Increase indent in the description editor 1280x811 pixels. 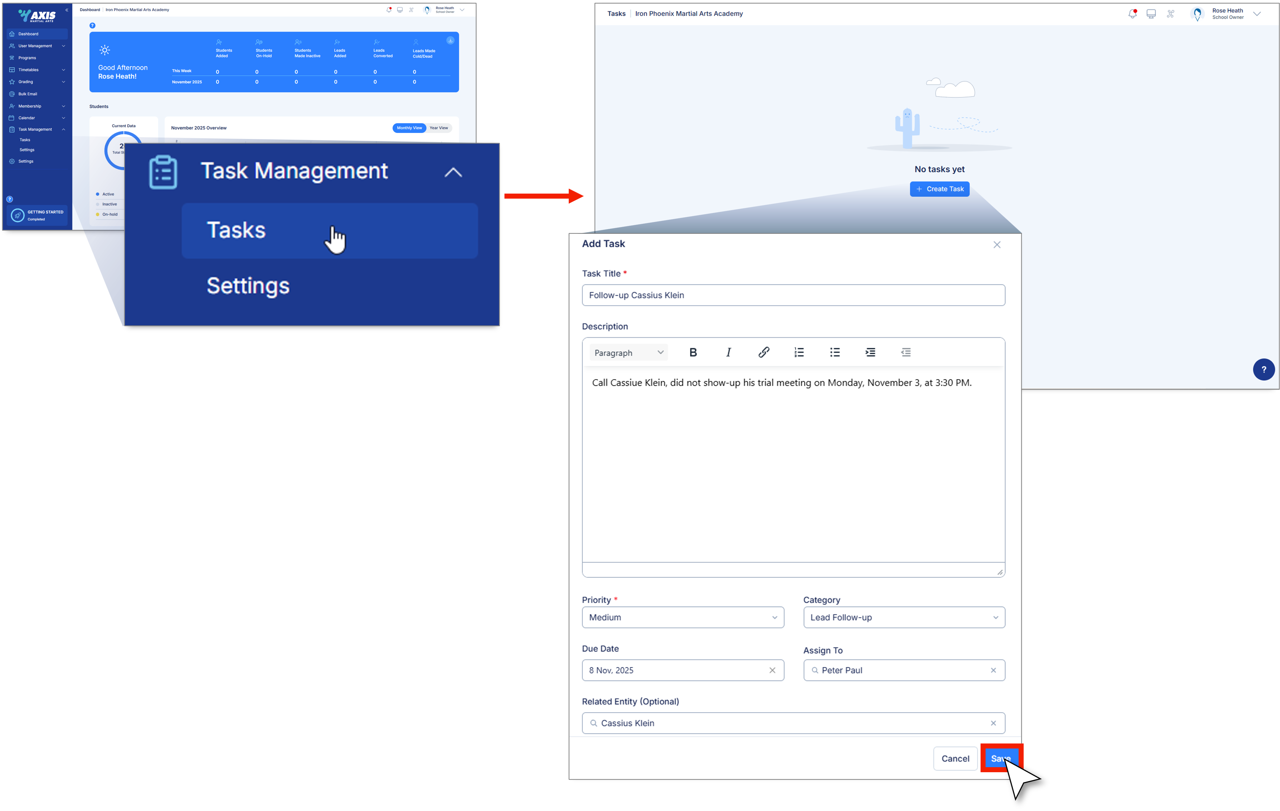(x=870, y=352)
